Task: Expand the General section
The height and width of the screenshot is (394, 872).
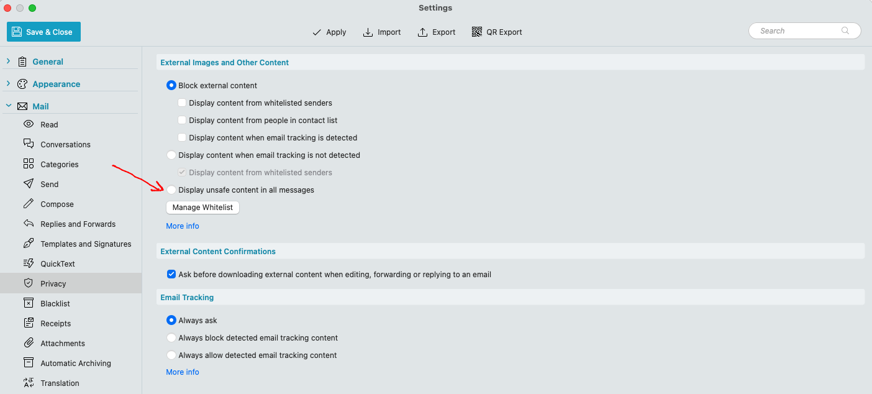Action: (8, 62)
